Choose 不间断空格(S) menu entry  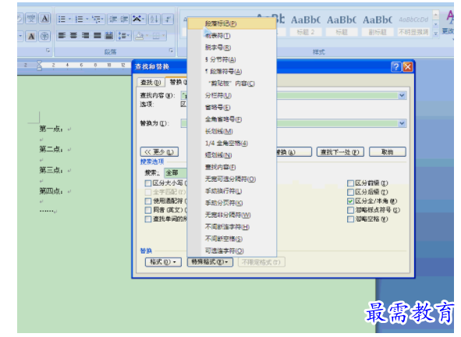point(232,239)
